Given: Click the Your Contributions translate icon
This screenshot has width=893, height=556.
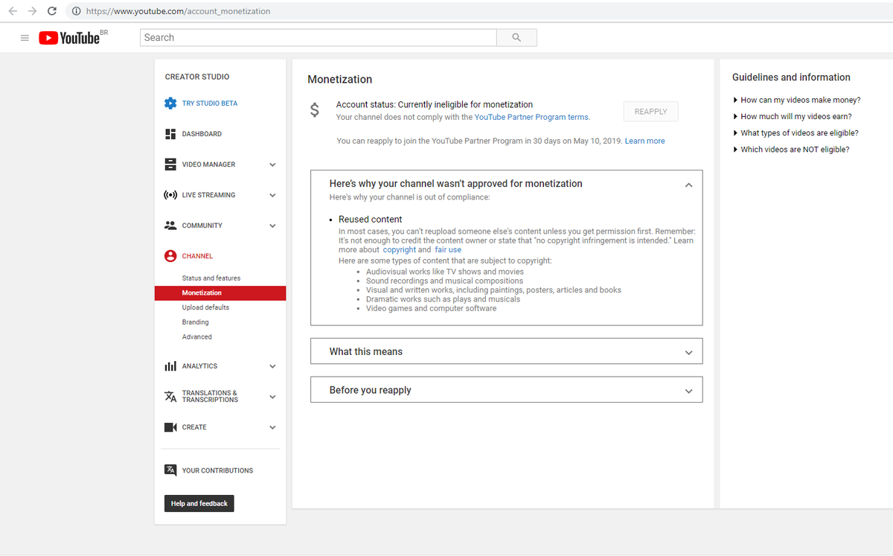Looking at the screenshot, I should [x=170, y=470].
